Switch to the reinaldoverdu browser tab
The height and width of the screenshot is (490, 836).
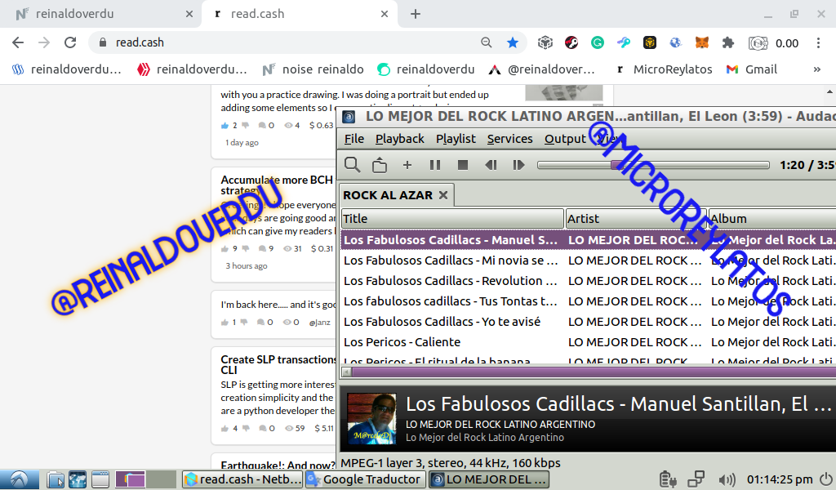[101, 14]
